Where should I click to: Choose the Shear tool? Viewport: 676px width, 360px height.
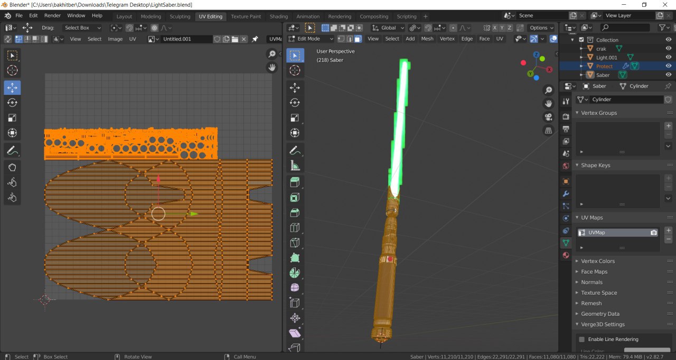(x=295, y=333)
